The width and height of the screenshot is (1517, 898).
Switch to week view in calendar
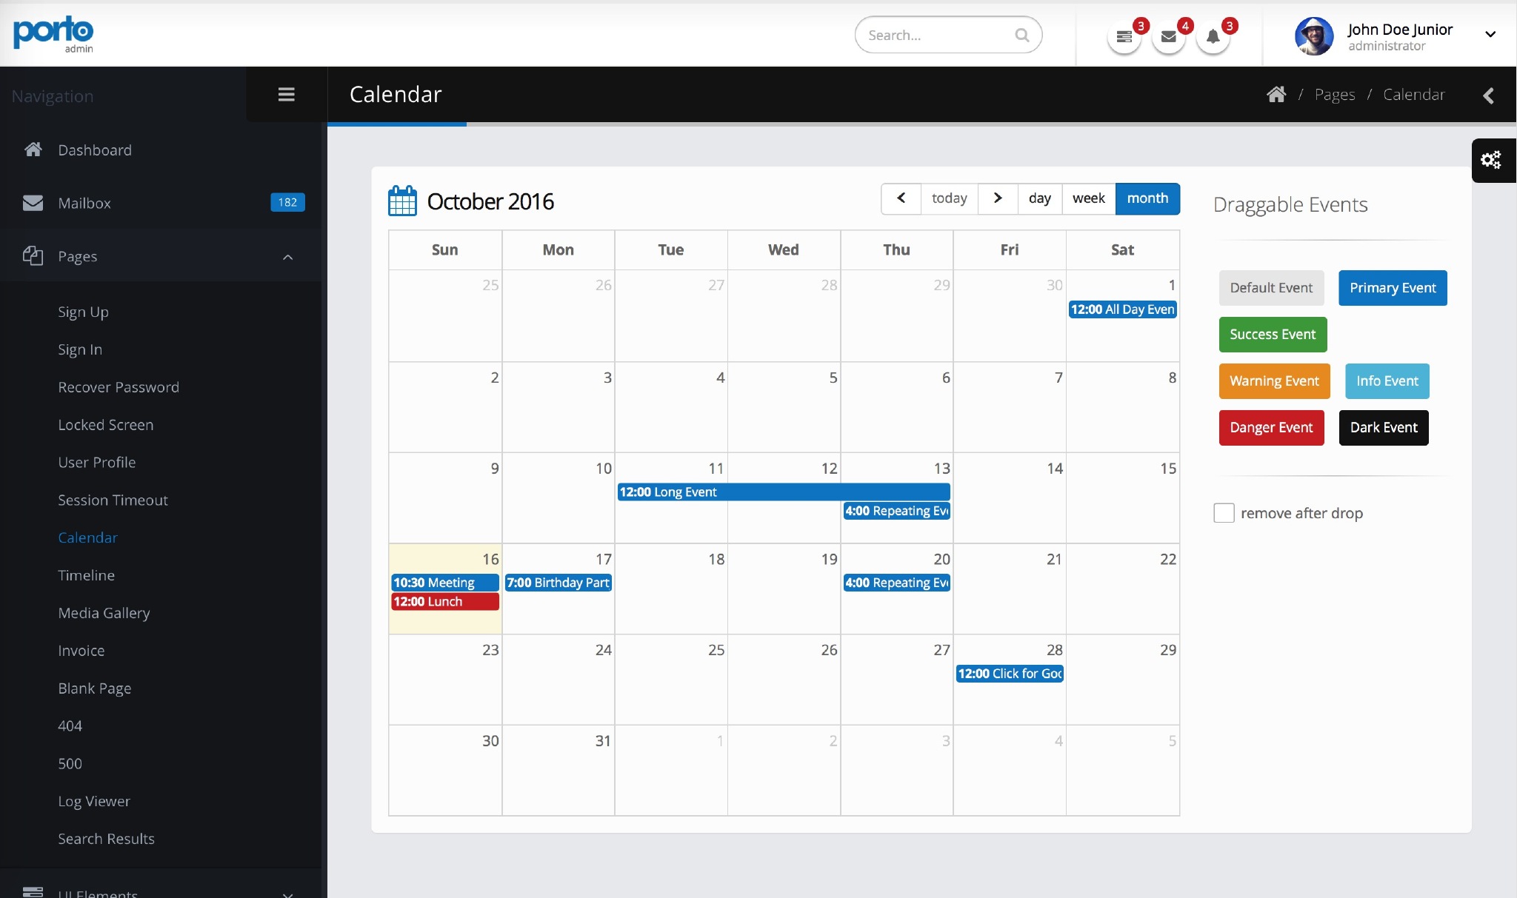tap(1090, 198)
